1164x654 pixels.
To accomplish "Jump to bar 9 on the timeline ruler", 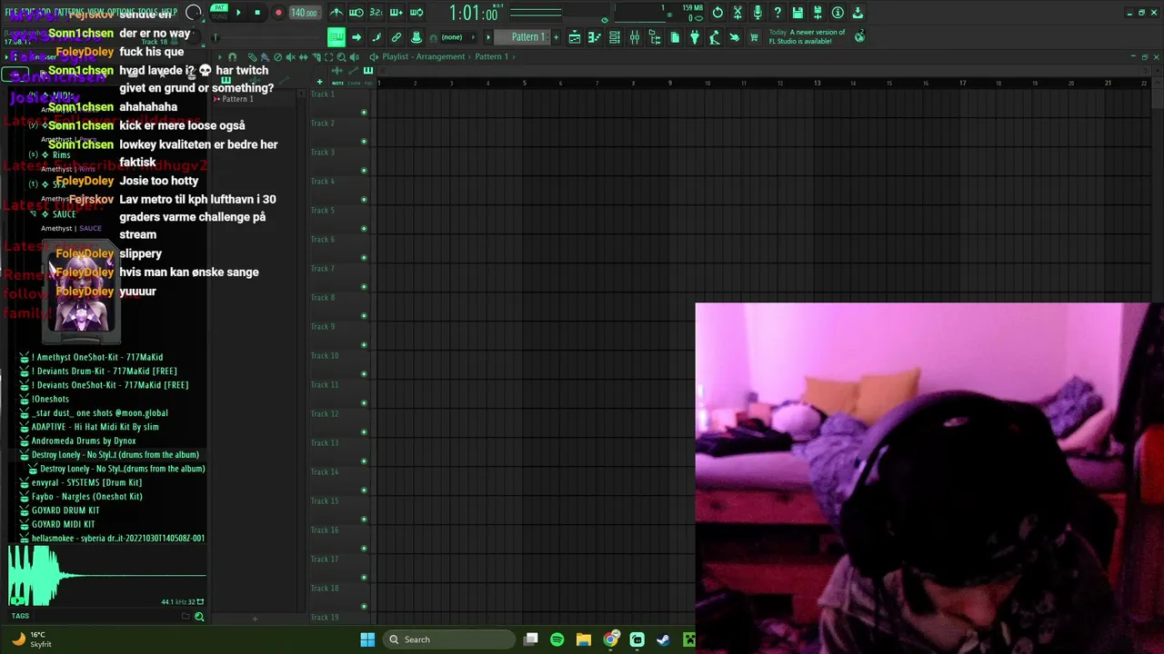I will [x=670, y=84].
